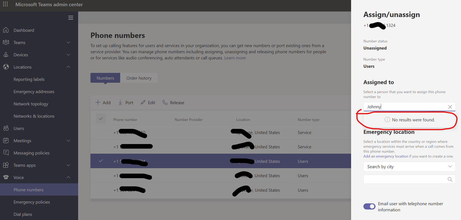Click the Release button in toolbar
The width and height of the screenshot is (461, 220).
click(173, 103)
